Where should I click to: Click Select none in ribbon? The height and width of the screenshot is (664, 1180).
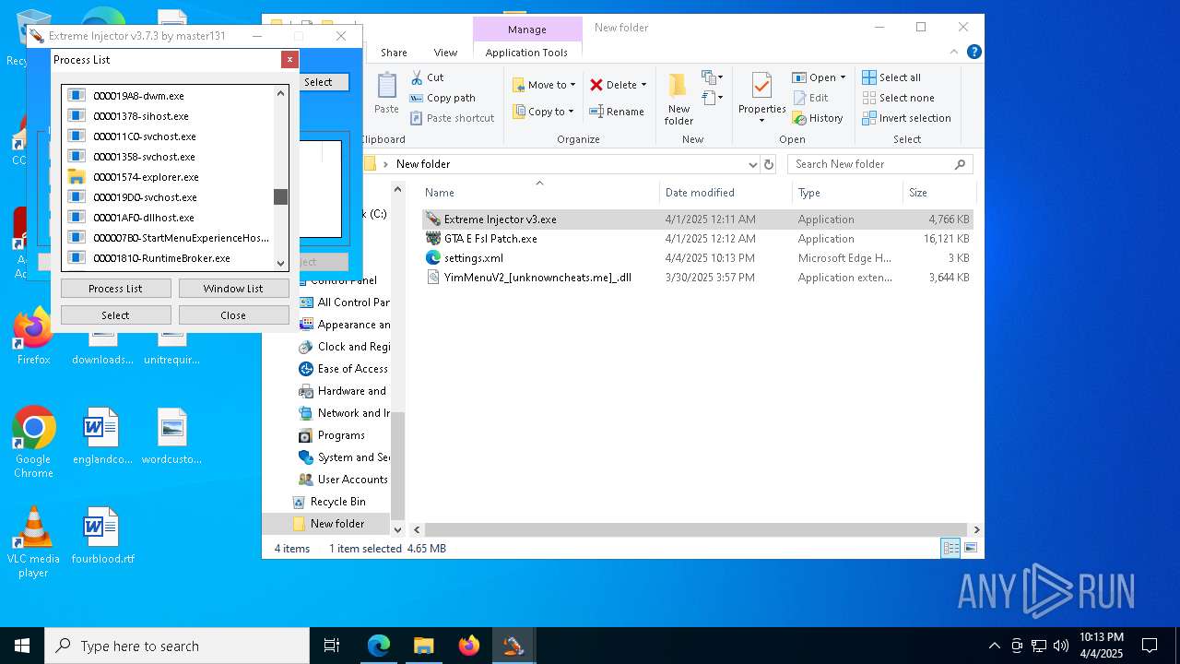click(898, 98)
